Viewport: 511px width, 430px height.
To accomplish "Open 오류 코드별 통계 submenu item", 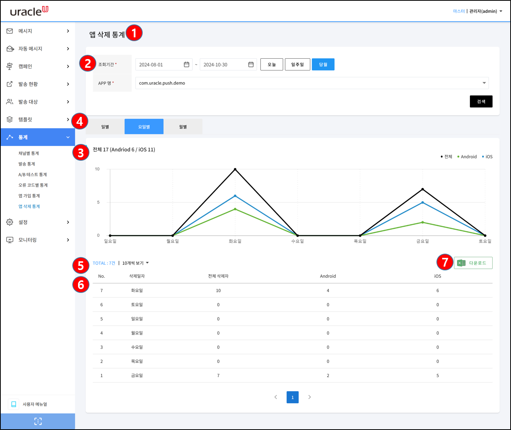I will pyautogui.click(x=33, y=185).
